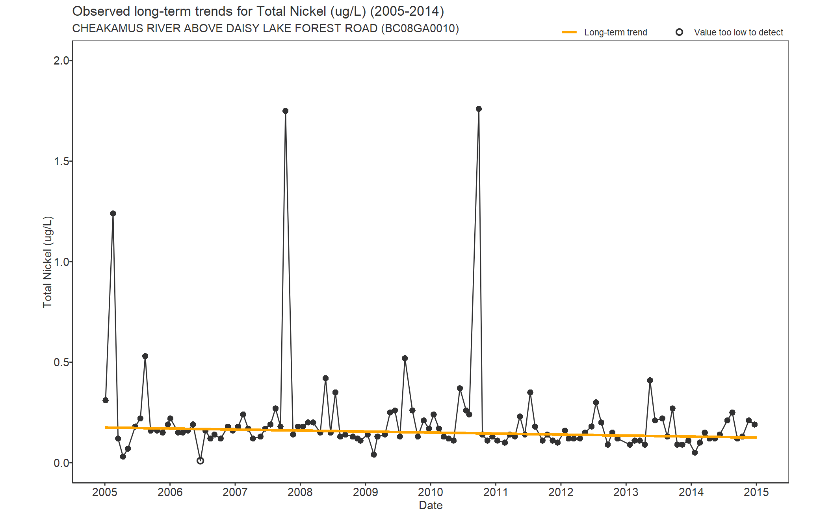Click the 2009 x-axis label
The image size is (832, 515).
(365, 492)
